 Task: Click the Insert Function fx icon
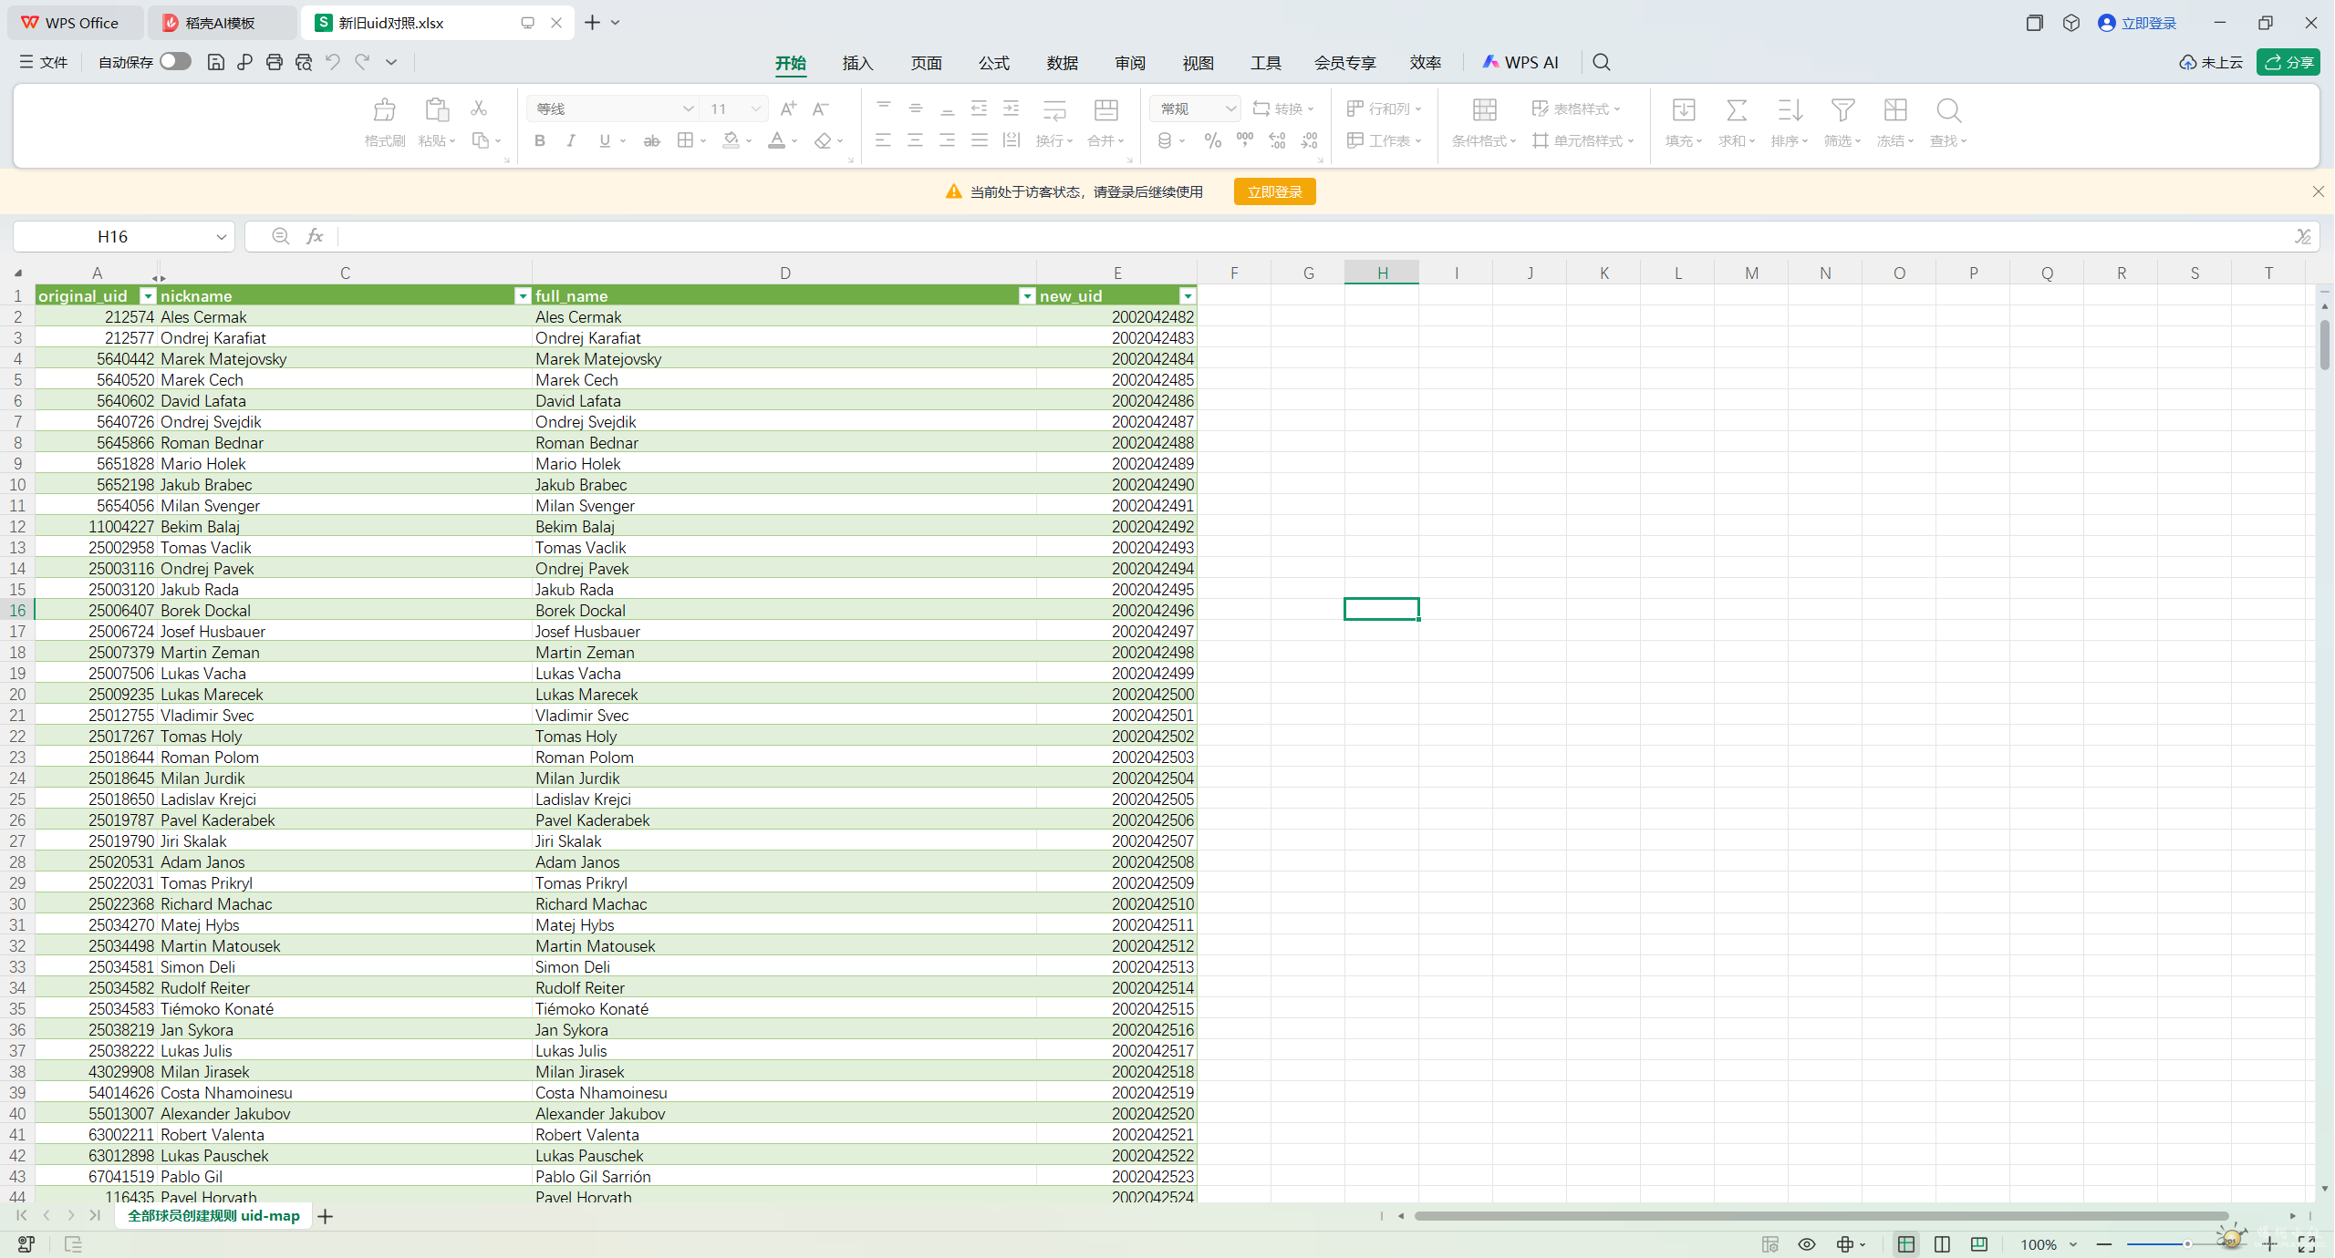pyautogui.click(x=315, y=236)
